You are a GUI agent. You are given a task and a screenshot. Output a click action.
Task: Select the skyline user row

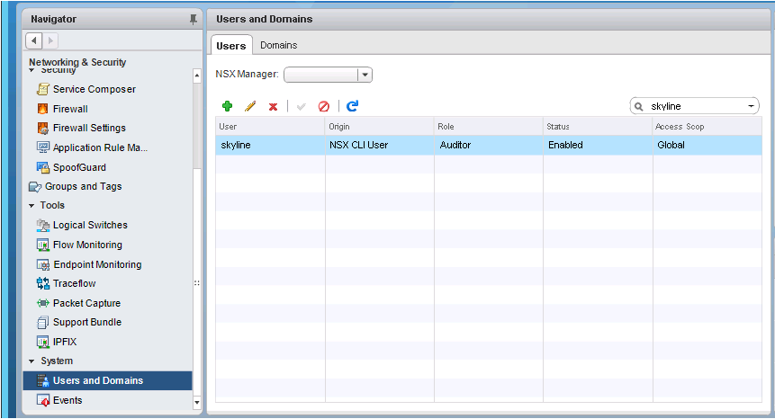pyautogui.click(x=487, y=145)
